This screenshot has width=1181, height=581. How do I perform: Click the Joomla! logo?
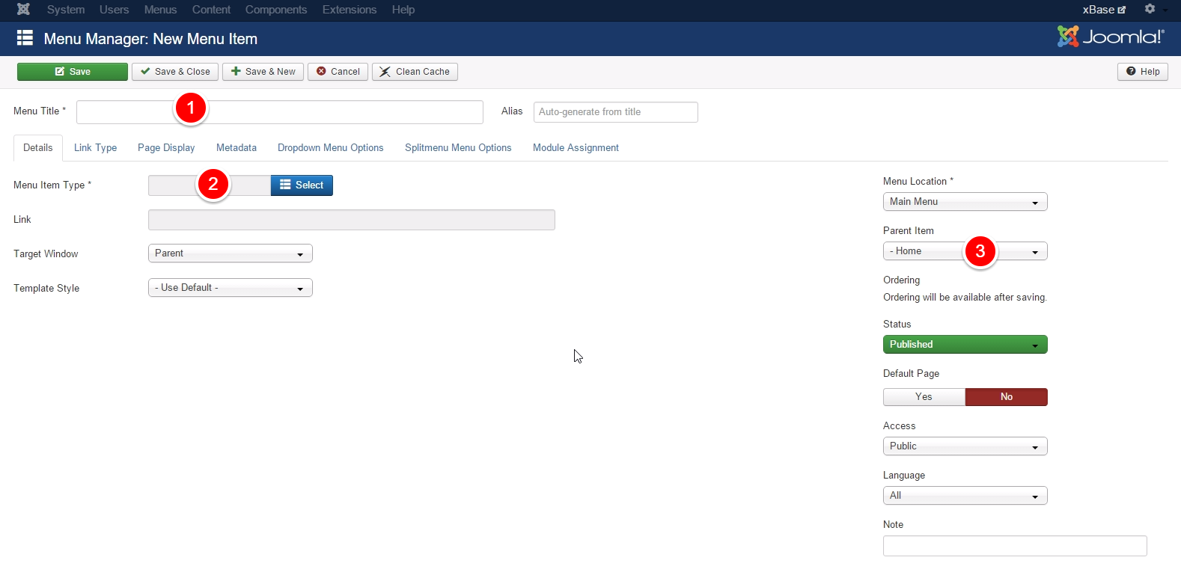pyautogui.click(x=1111, y=37)
